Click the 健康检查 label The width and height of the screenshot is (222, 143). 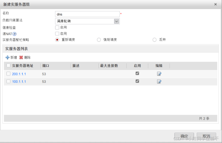[x=9, y=27]
